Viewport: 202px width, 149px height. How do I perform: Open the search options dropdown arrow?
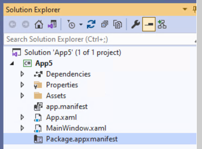195,41
